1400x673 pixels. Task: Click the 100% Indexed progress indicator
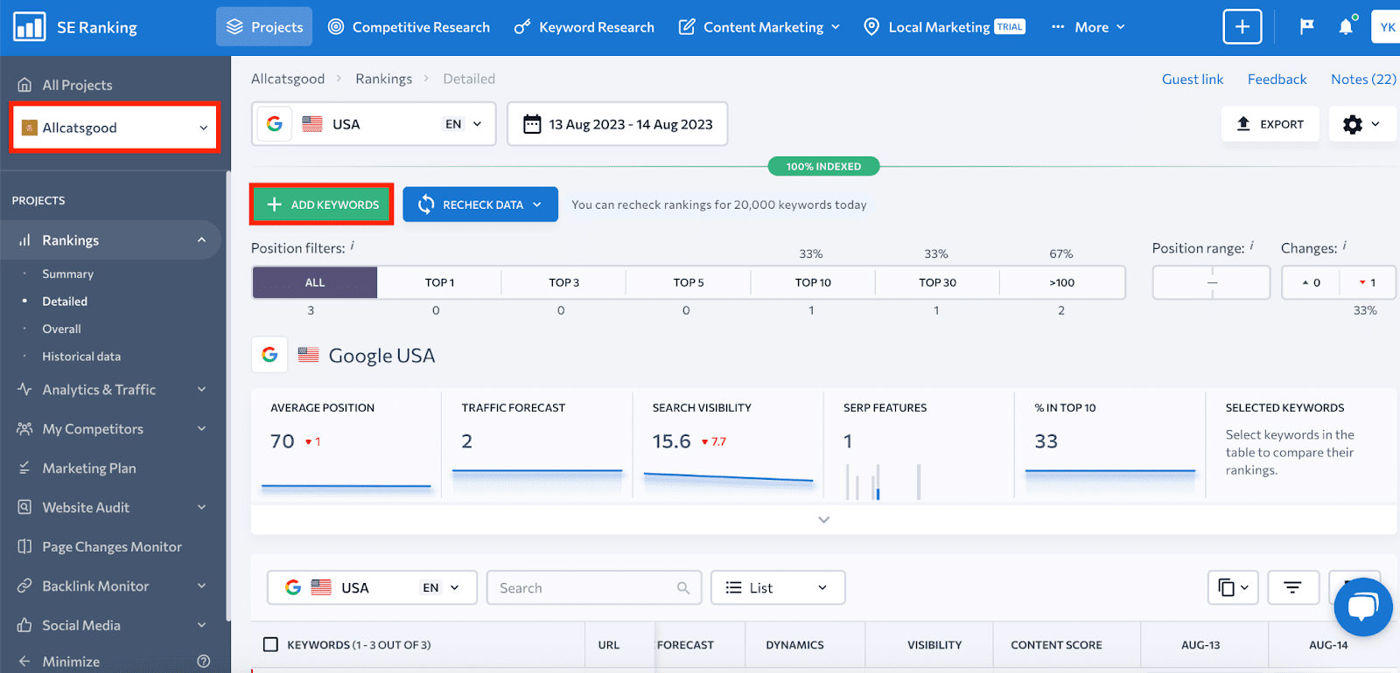click(x=823, y=166)
